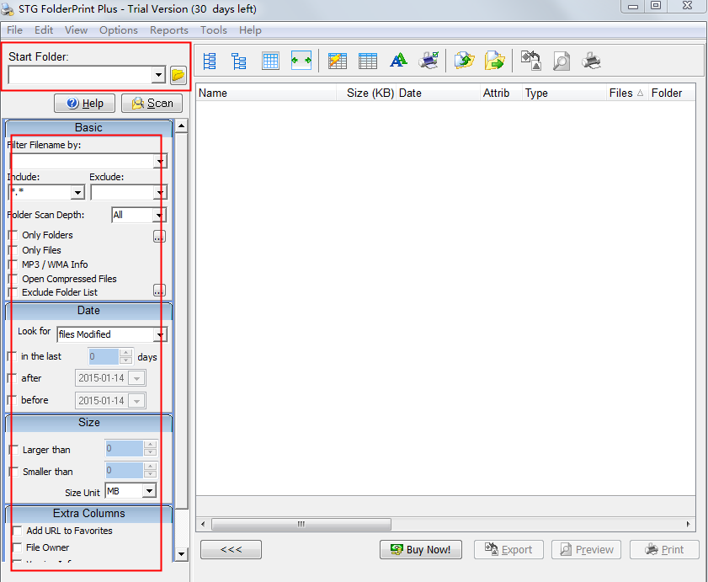
Task: Click the printer icon in the toolbar
Action: 591,61
